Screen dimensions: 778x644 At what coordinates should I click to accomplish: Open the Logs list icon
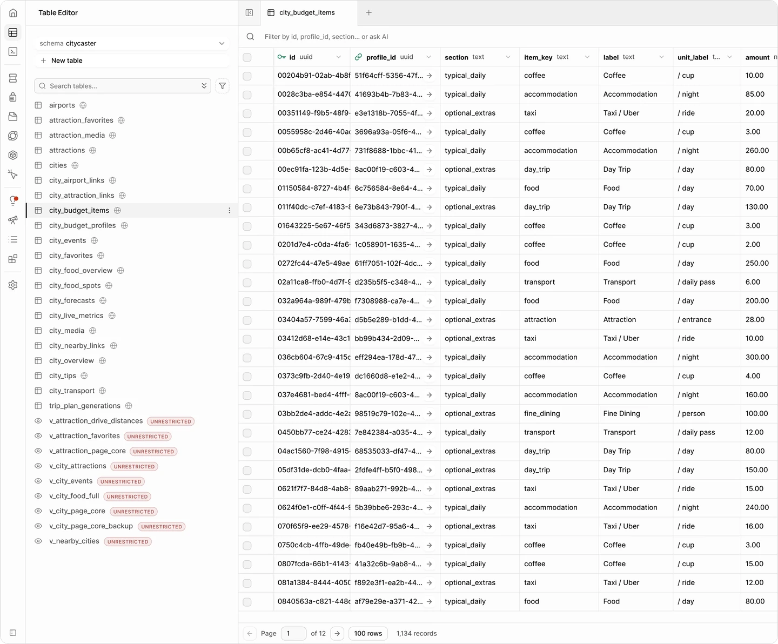click(13, 239)
